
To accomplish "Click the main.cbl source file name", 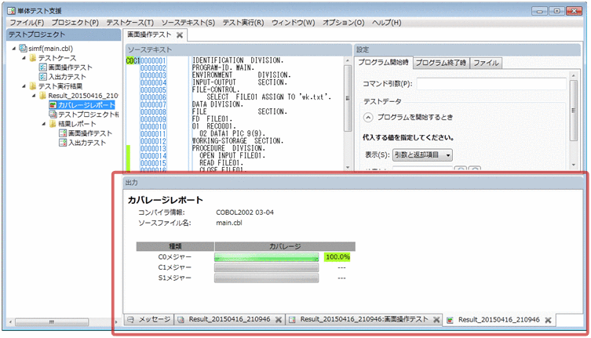I will (x=229, y=223).
